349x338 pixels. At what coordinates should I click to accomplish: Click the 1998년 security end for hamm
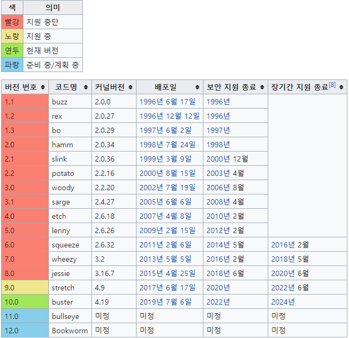(218, 145)
